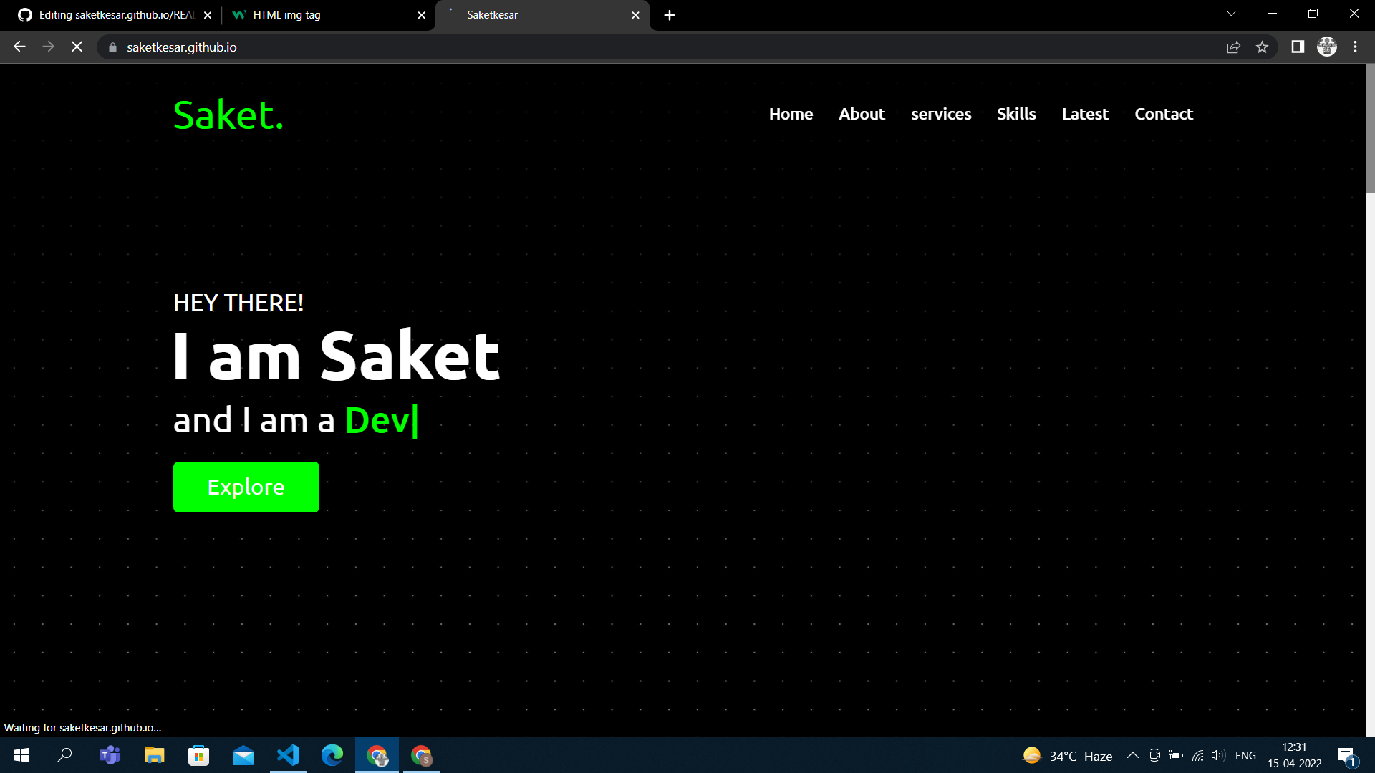This screenshot has width=1375, height=773.
Task: Open the Mail app from the taskbar
Action: [243, 755]
